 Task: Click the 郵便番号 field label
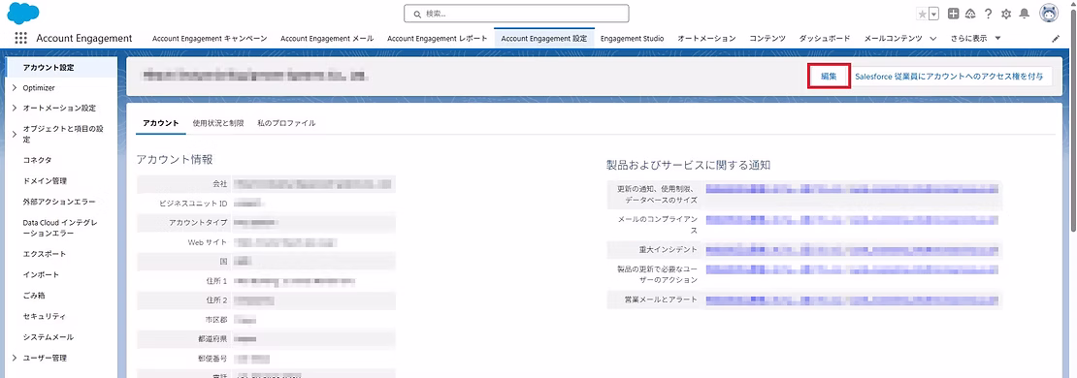pyautogui.click(x=212, y=359)
